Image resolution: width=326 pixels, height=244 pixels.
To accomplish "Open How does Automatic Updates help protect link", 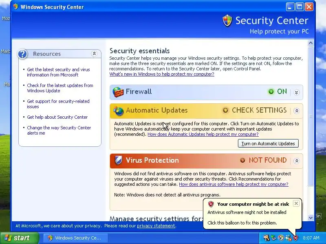I will pos(203,134).
